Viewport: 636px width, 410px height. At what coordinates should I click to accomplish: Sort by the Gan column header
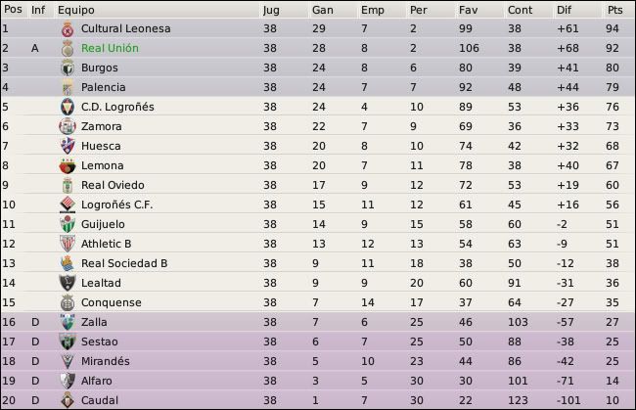pyautogui.click(x=323, y=10)
